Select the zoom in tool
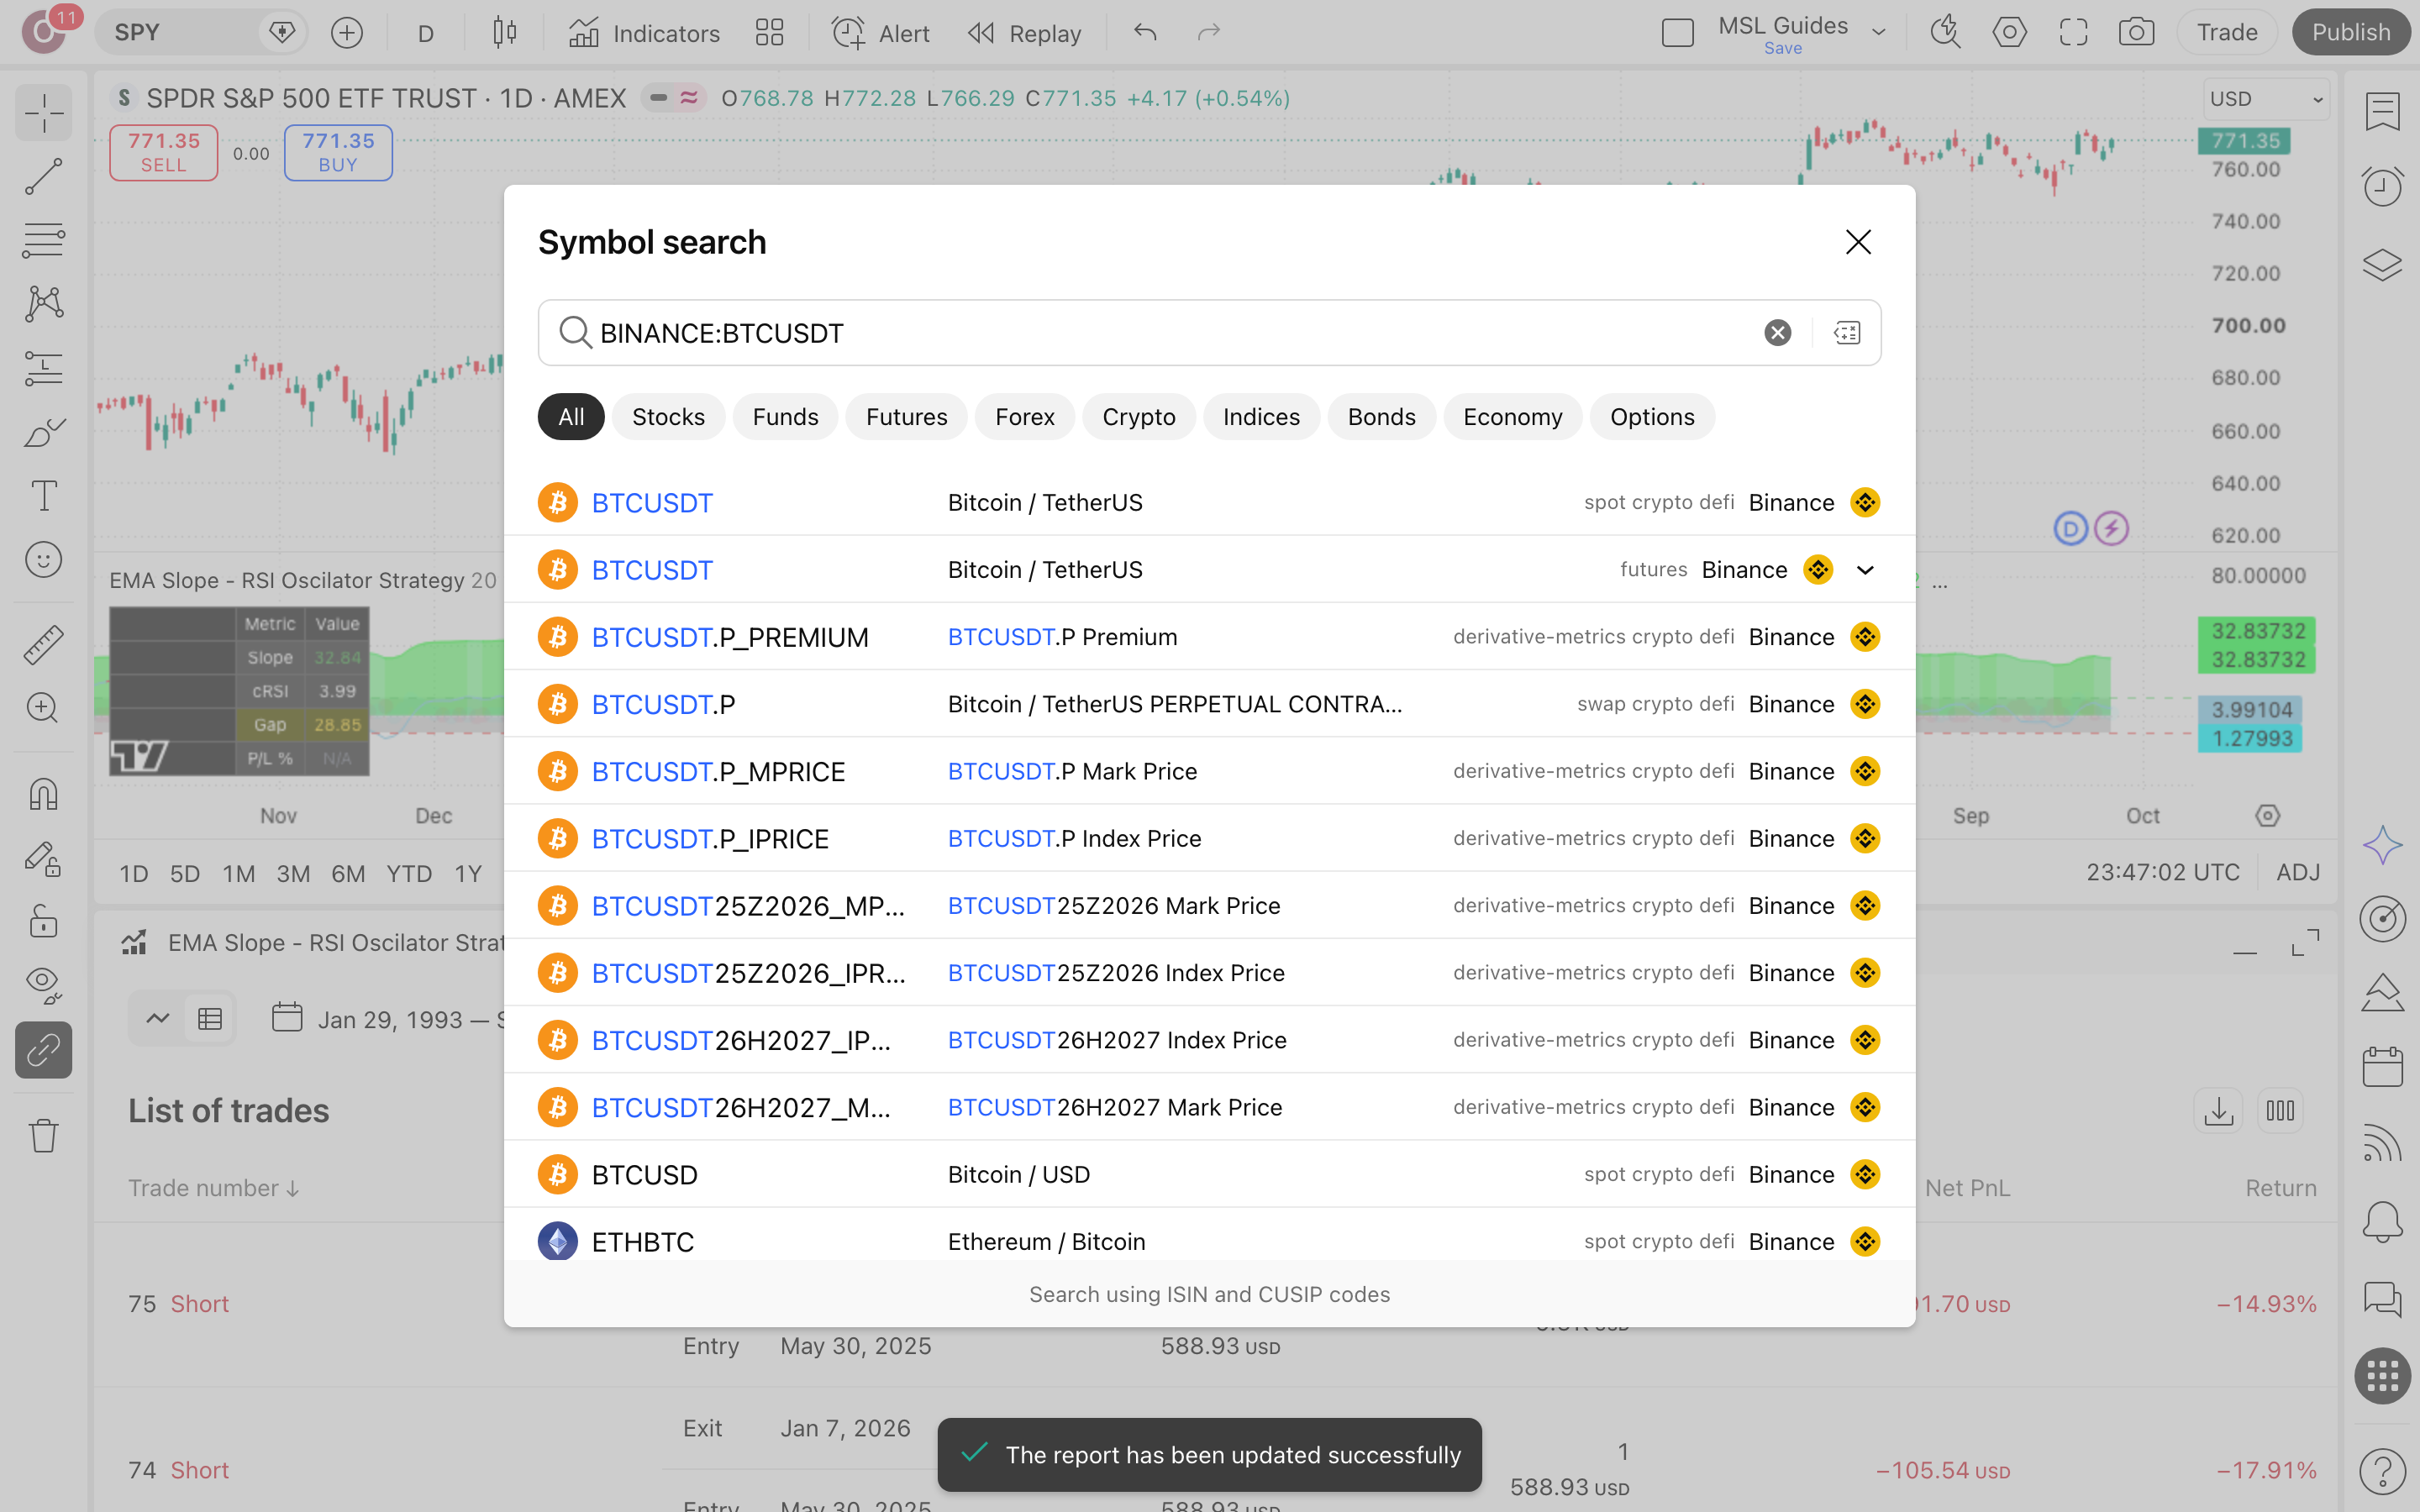Image resolution: width=2420 pixels, height=1512 pixels. pyautogui.click(x=44, y=709)
